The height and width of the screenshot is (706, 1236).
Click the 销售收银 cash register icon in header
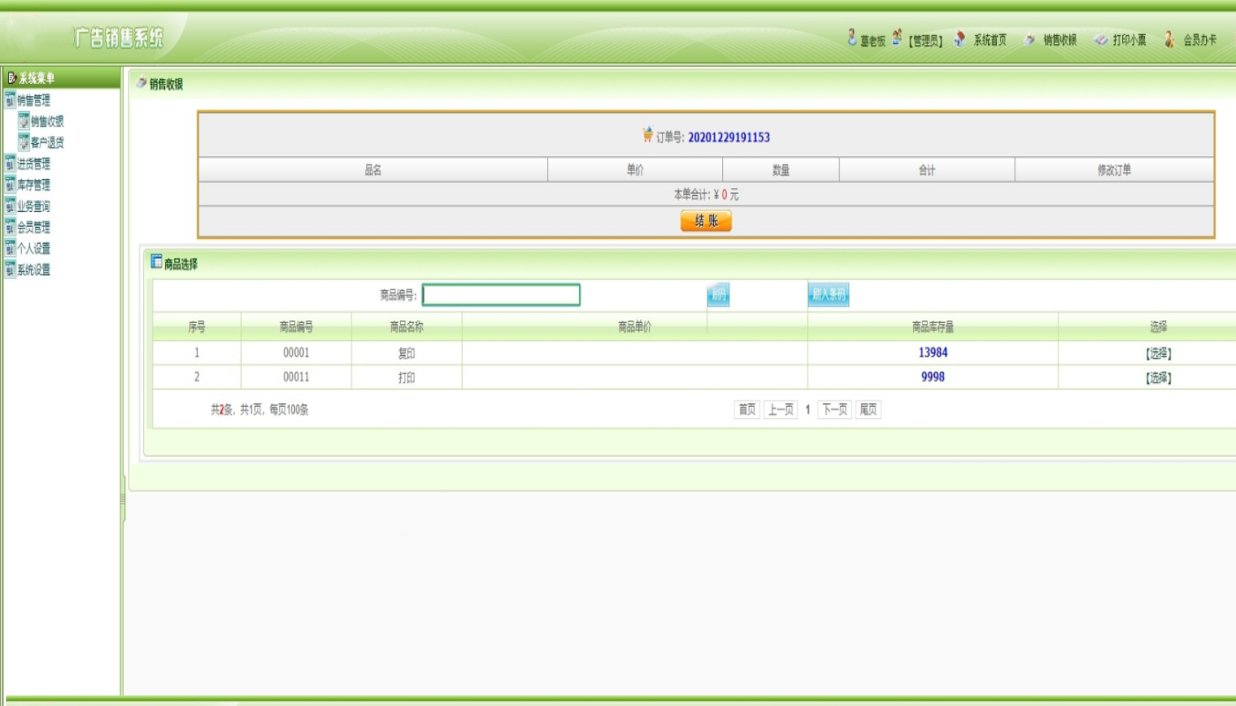click(1029, 40)
